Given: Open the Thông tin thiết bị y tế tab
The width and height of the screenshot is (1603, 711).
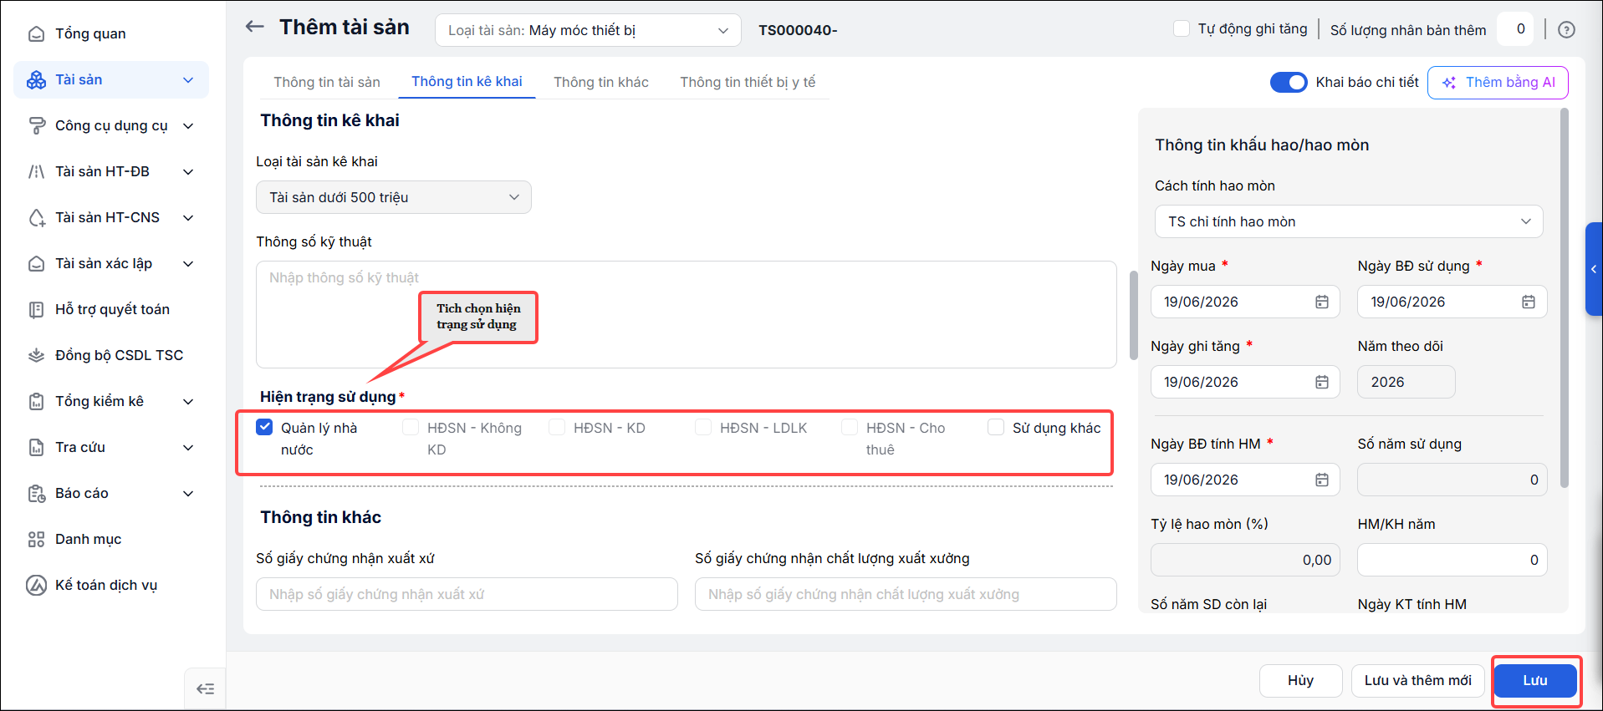Looking at the screenshot, I should [748, 82].
